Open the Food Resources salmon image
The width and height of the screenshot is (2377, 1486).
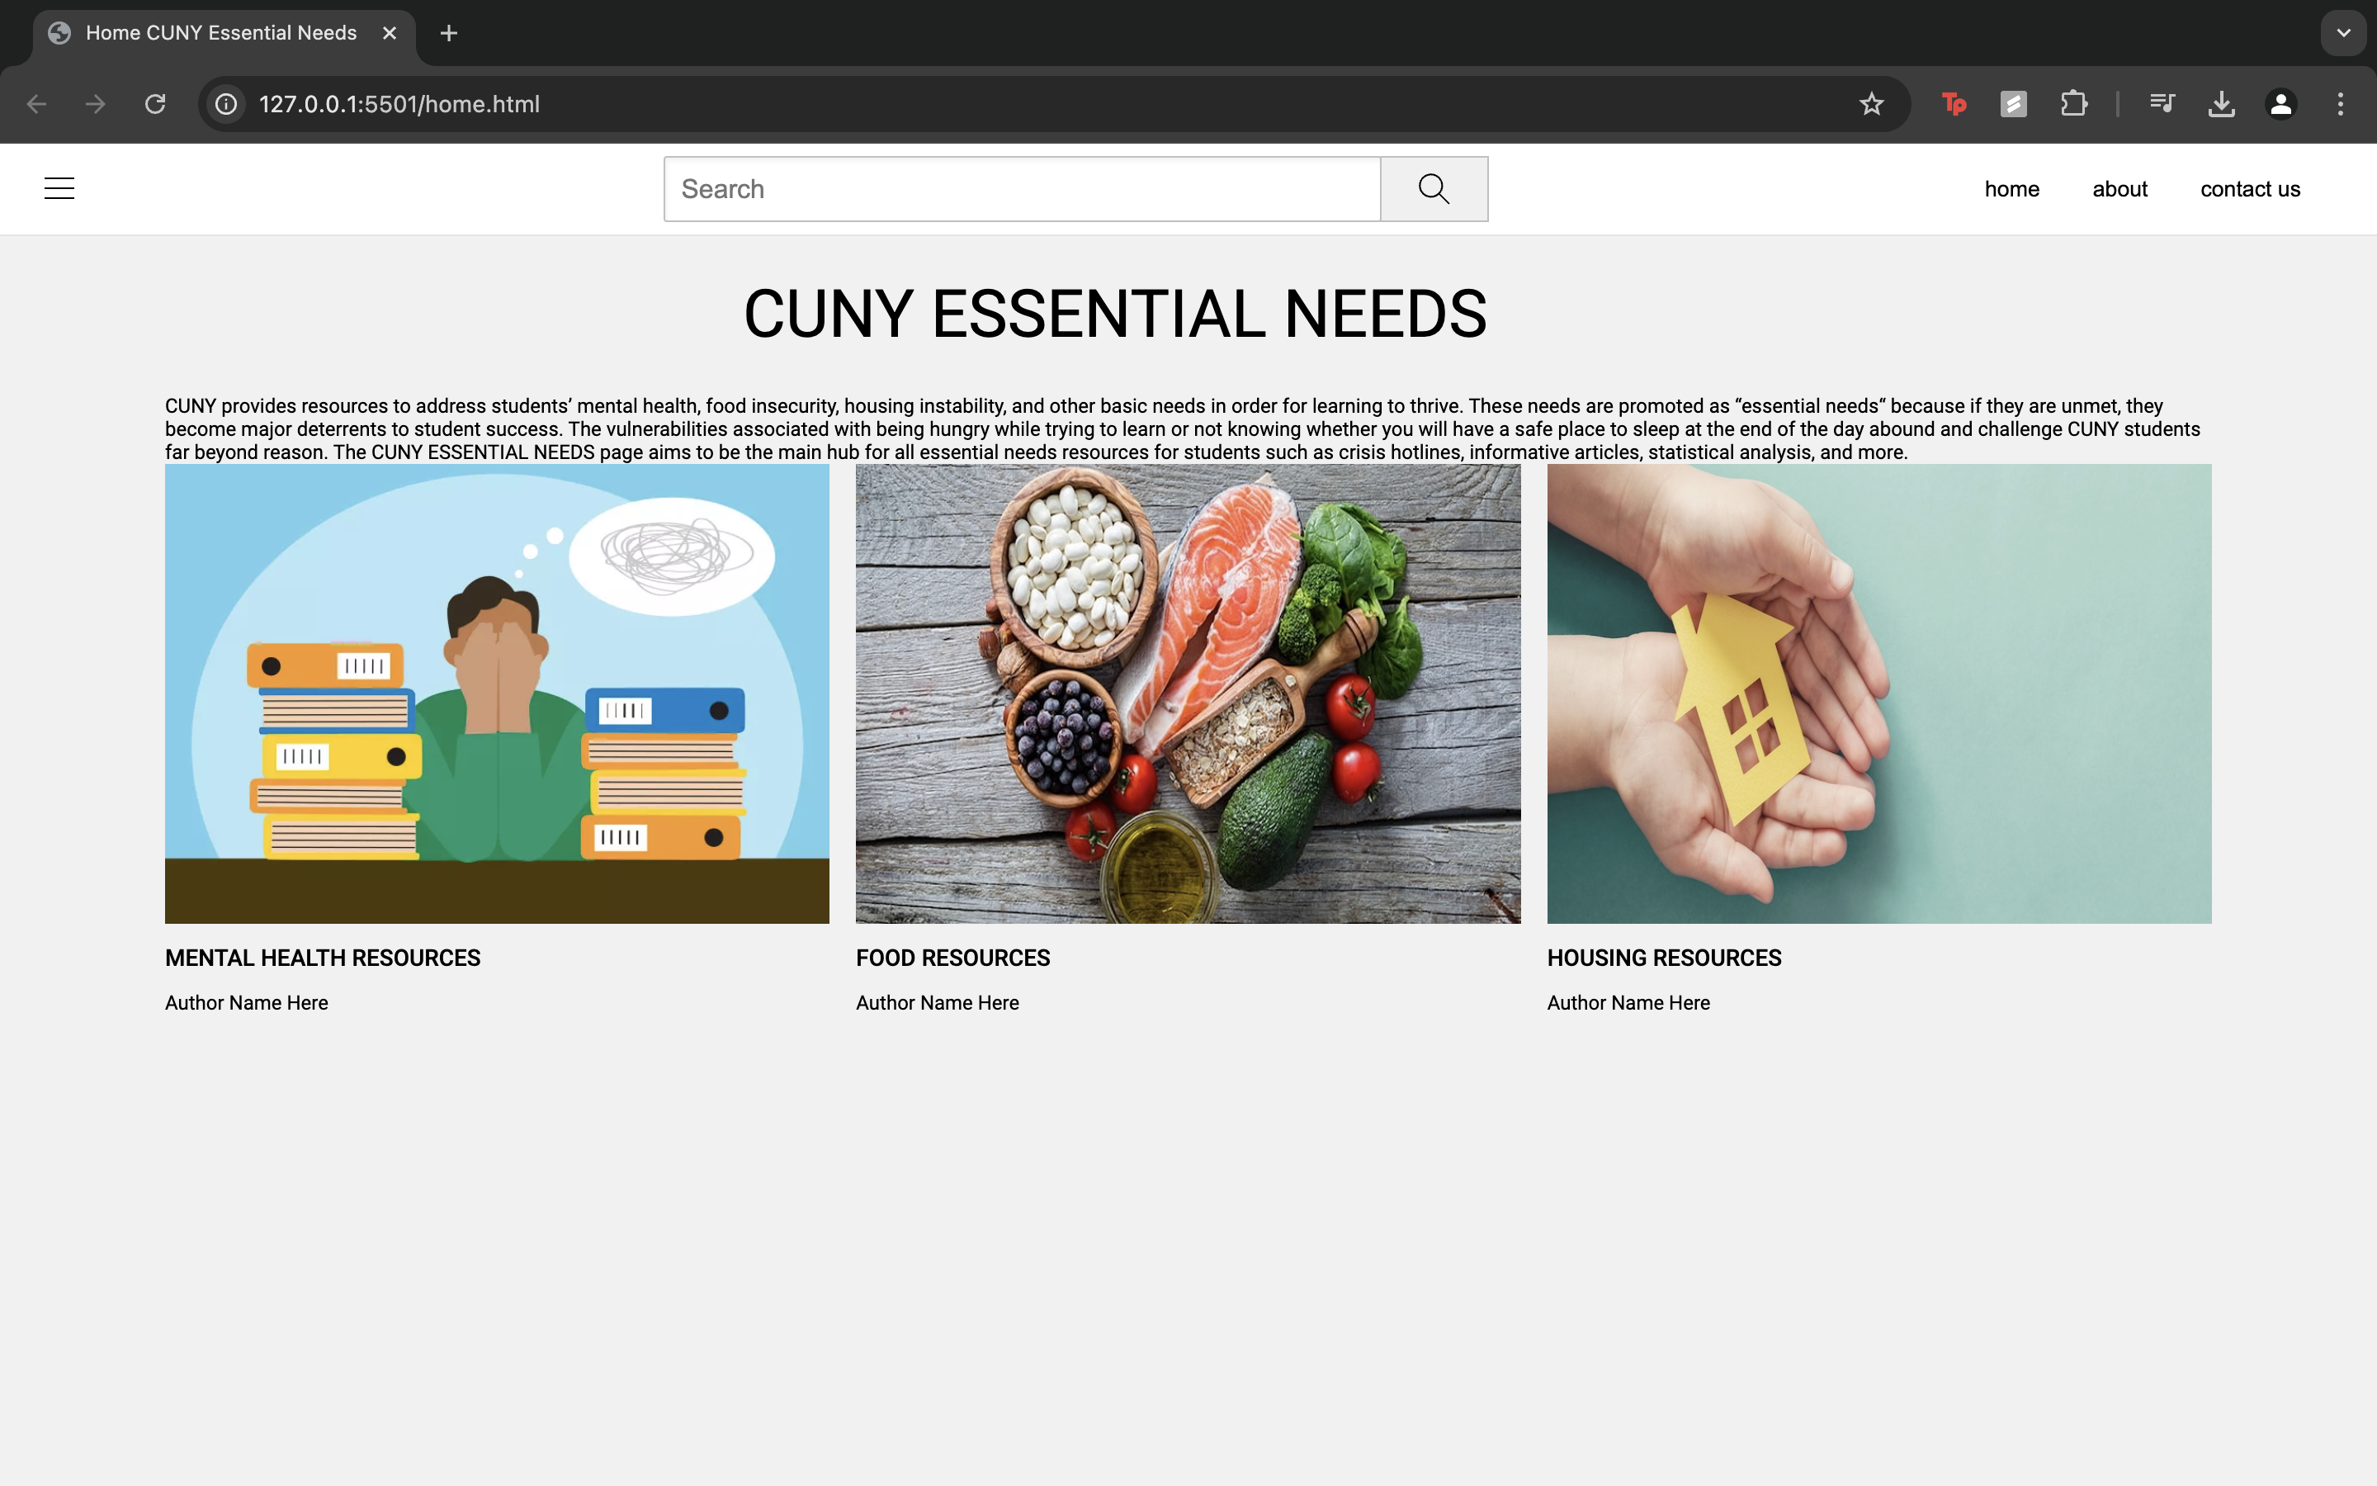pos(1188,693)
